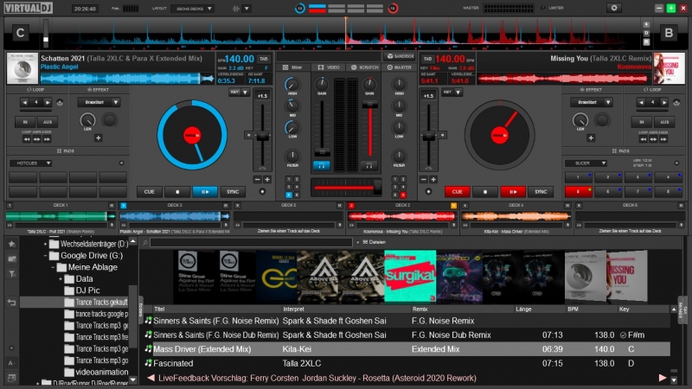The height and width of the screenshot is (389, 692).
Task: Click the IN loop button on left deck
Action: pos(25,122)
